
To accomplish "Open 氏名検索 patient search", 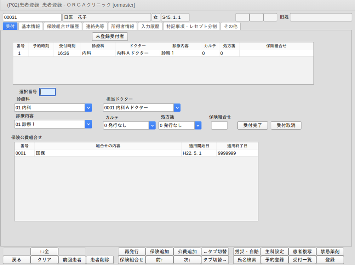I will coord(247,260).
